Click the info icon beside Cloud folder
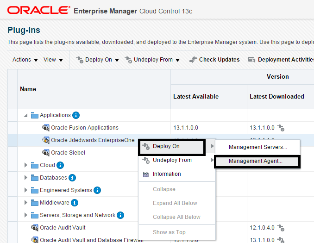 click(60, 165)
